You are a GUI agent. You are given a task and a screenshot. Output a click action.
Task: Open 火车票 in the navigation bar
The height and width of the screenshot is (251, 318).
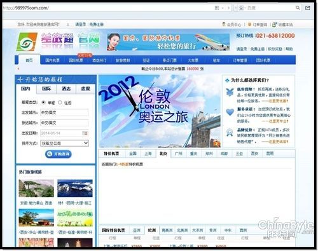[193, 60]
